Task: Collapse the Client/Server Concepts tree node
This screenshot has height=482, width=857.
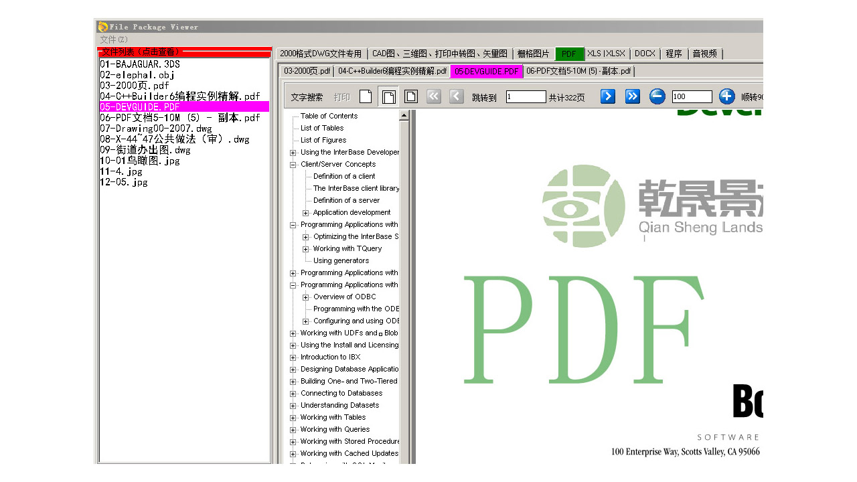Action: (293, 165)
